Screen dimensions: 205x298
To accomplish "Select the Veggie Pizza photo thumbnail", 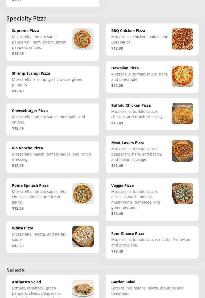I will pyautogui.click(x=182, y=194).
